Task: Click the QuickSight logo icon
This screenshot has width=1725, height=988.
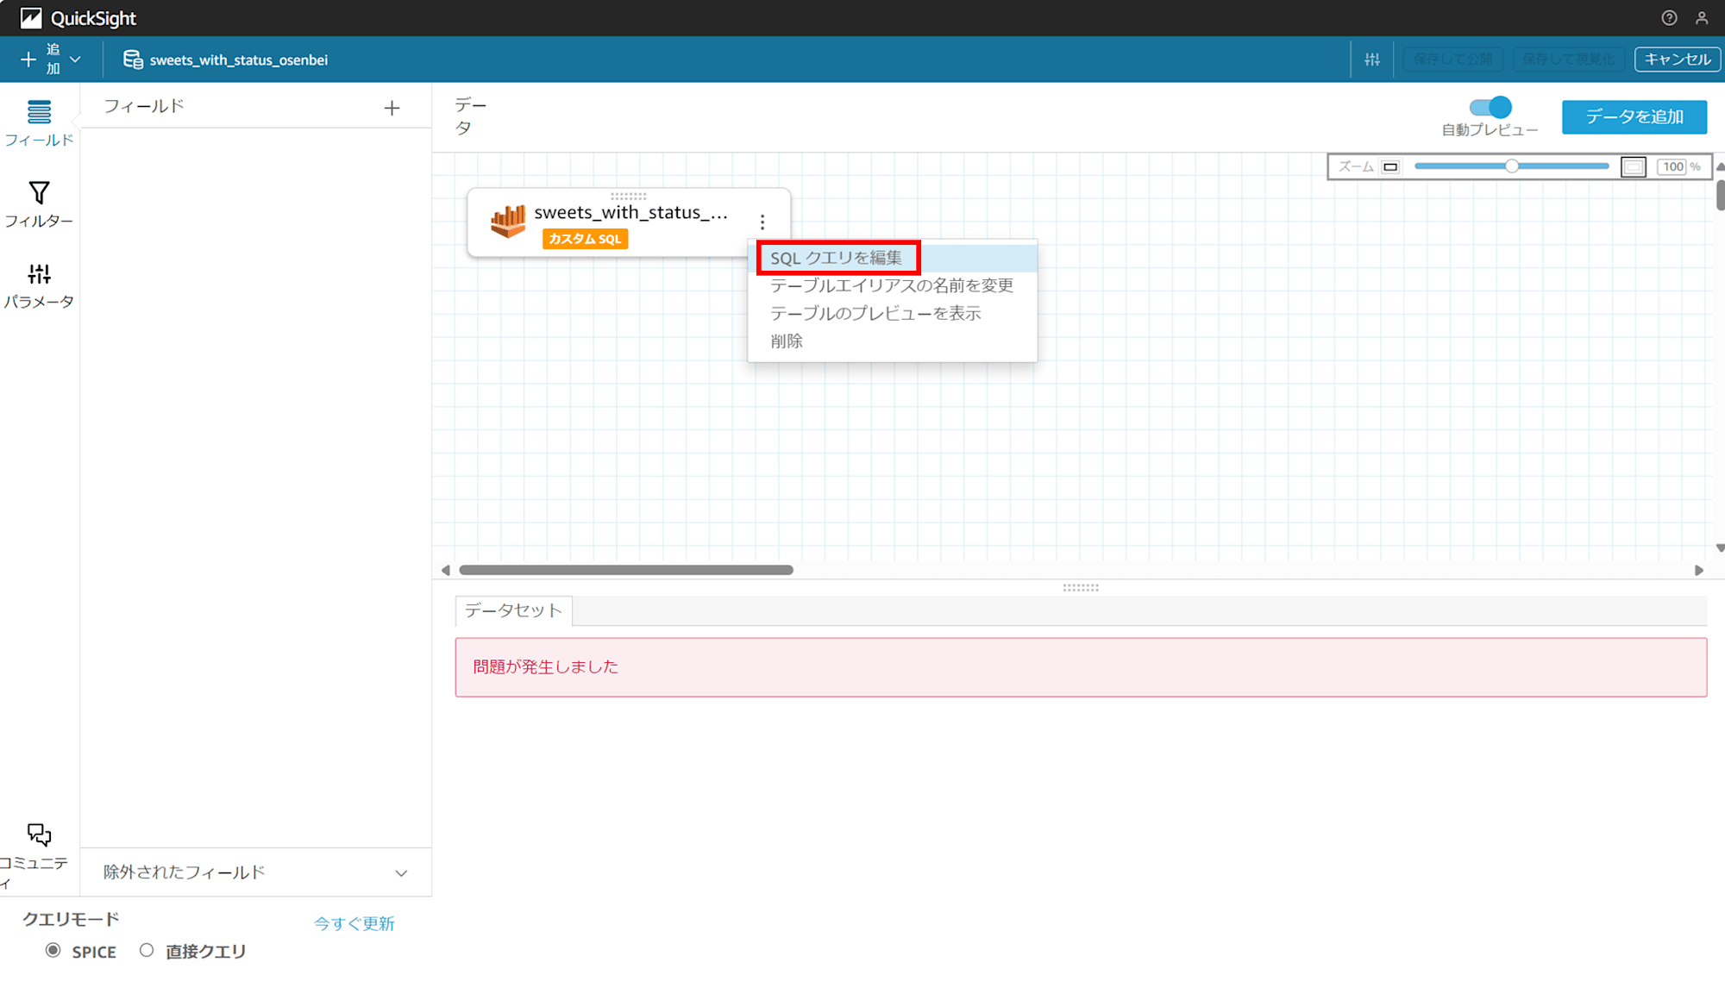Action: pos(31,18)
